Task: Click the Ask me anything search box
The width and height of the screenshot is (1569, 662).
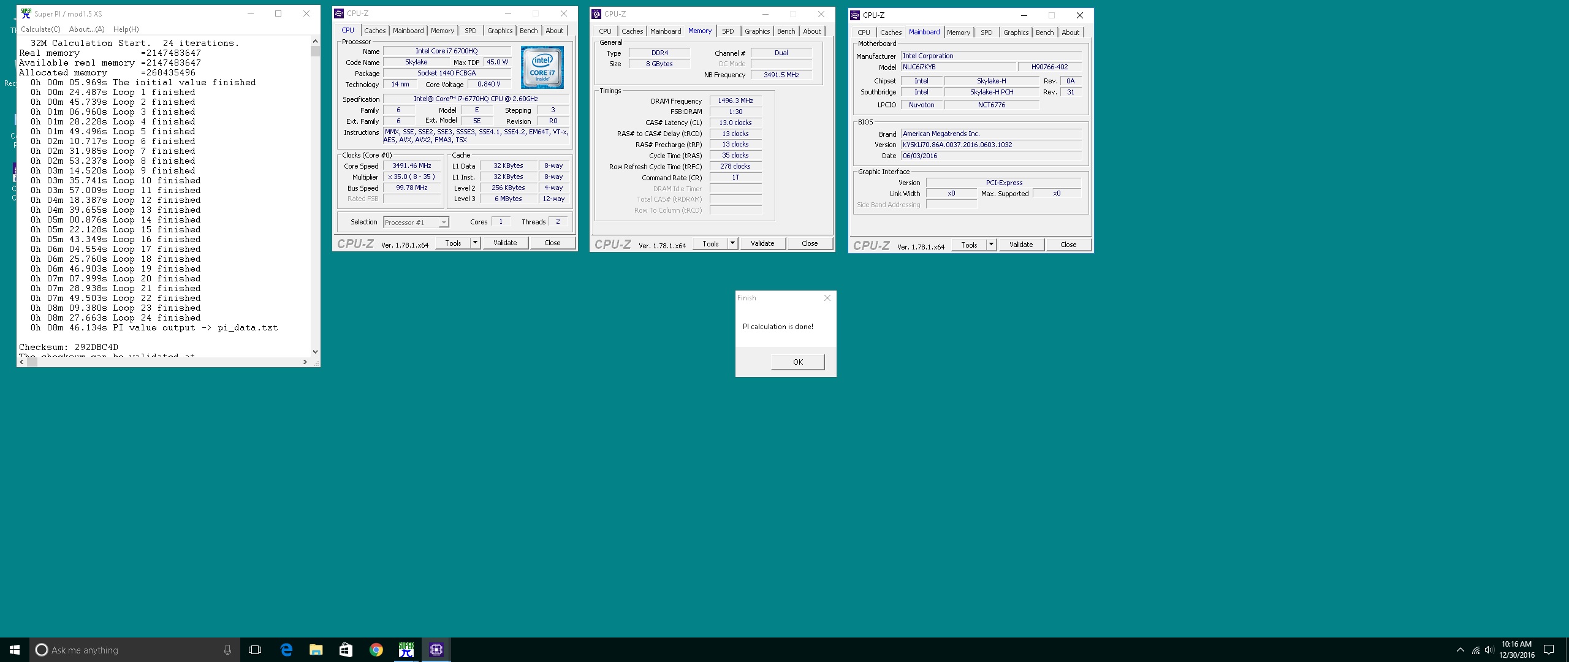Action: click(135, 650)
